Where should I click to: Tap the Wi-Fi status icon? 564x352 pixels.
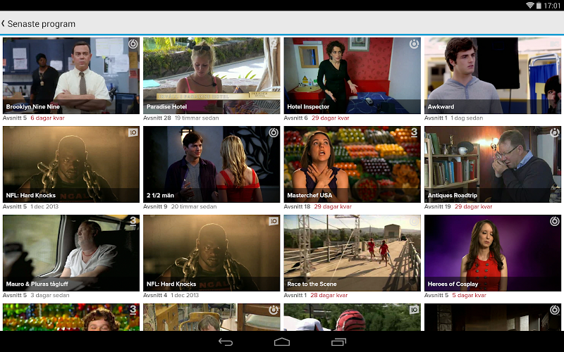pos(530,6)
